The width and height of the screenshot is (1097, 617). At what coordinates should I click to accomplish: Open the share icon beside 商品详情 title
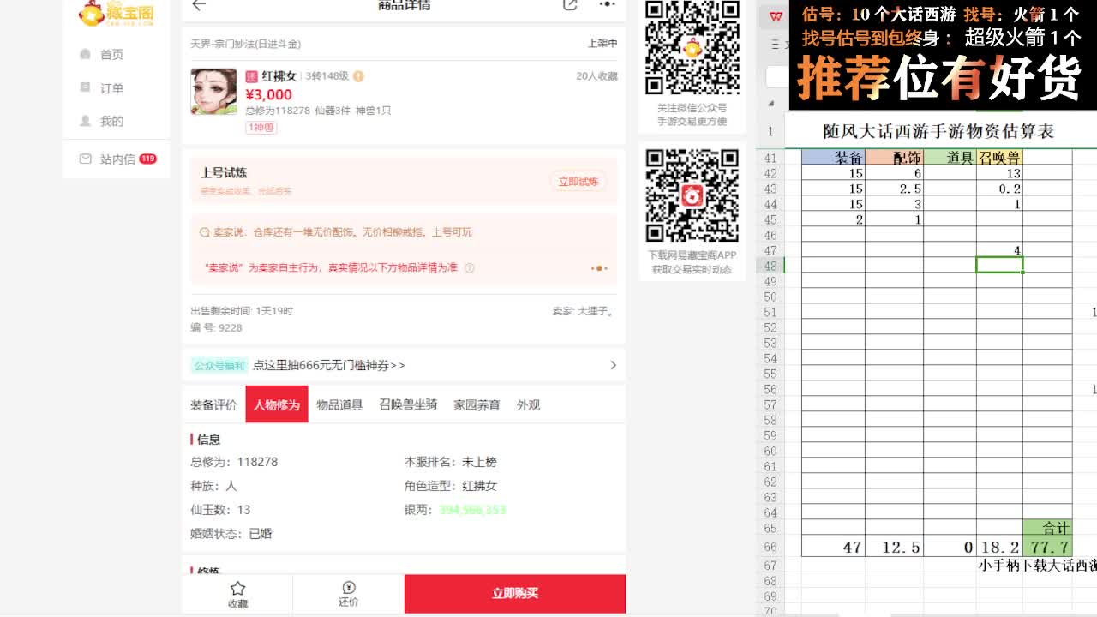click(569, 4)
